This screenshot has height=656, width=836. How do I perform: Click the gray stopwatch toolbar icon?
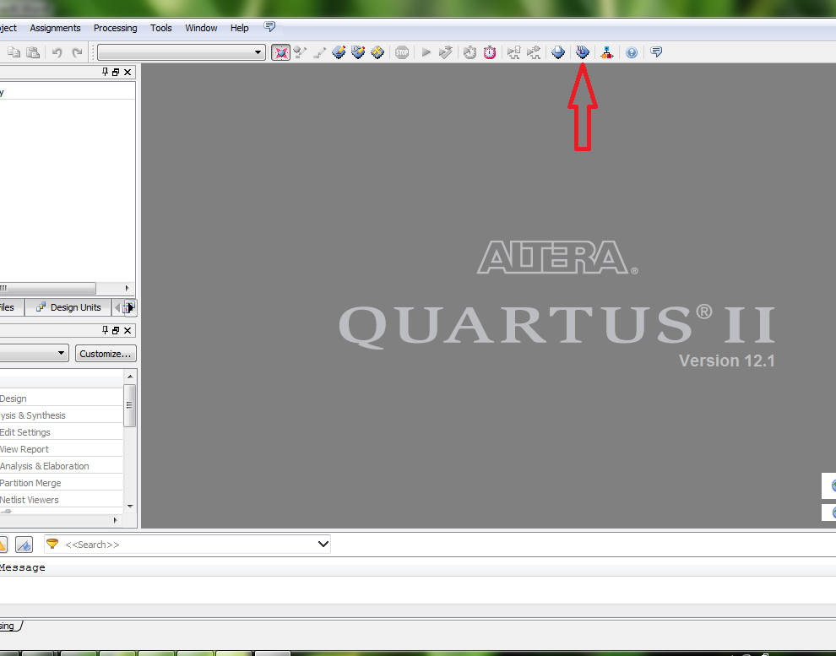point(470,52)
